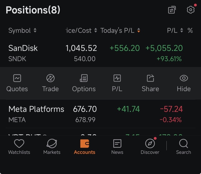Hide the SanDisk position with eye icon
Screen dimensions: 201x174
184,78
